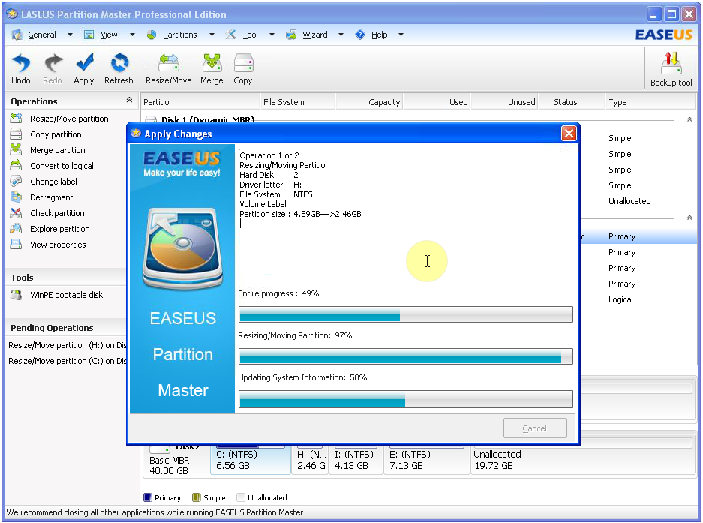Viewport: 703px width, 523px height.
Task: Click the View menu icon
Action: click(x=89, y=35)
